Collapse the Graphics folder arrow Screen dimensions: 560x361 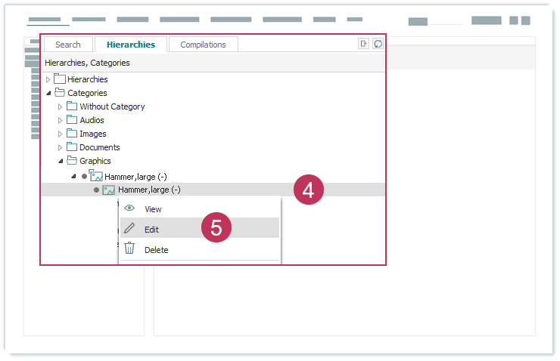61,161
